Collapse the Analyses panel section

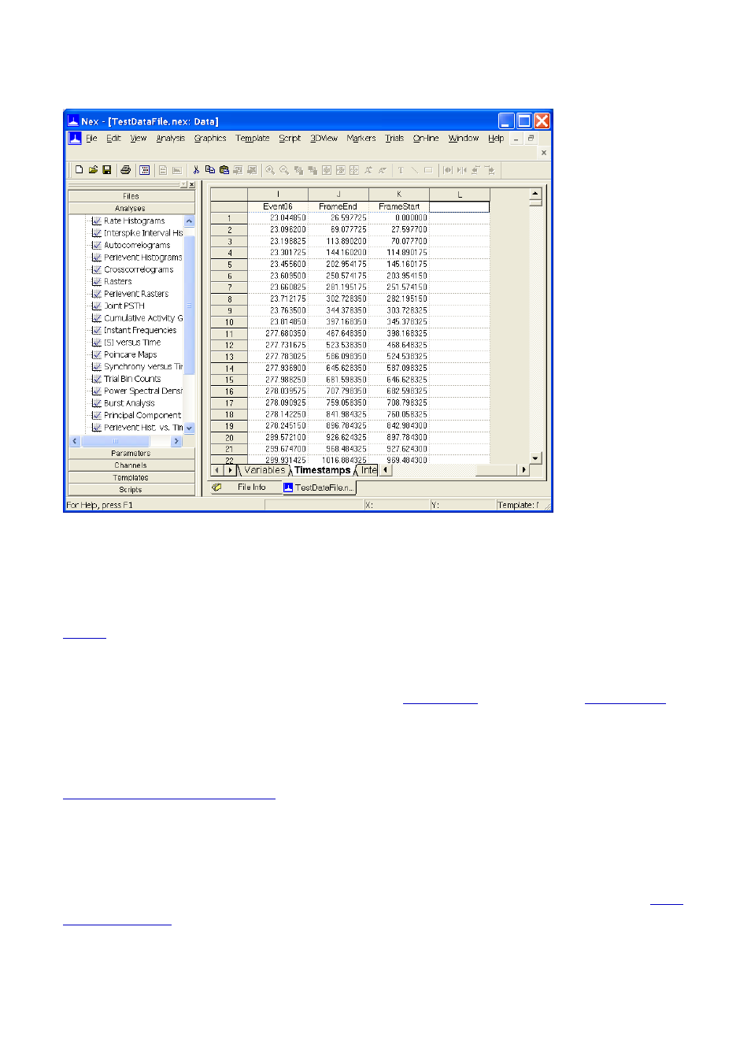tap(131, 209)
